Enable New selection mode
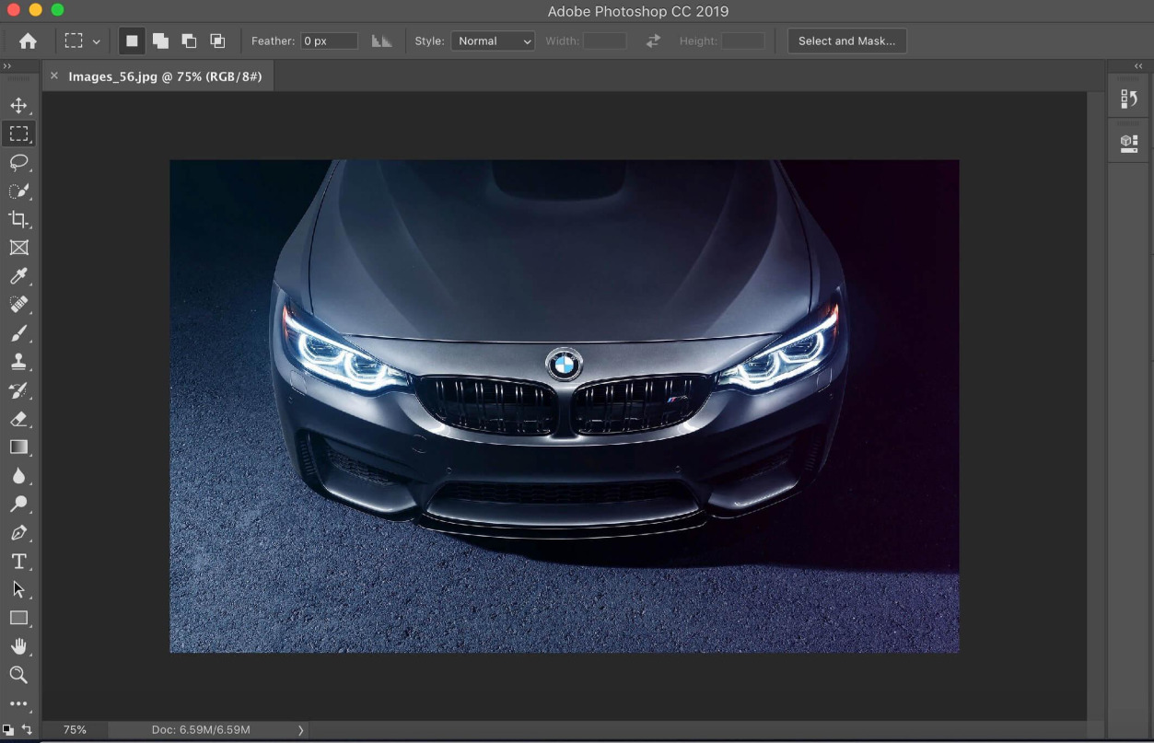The width and height of the screenshot is (1154, 743). [132, 41]
